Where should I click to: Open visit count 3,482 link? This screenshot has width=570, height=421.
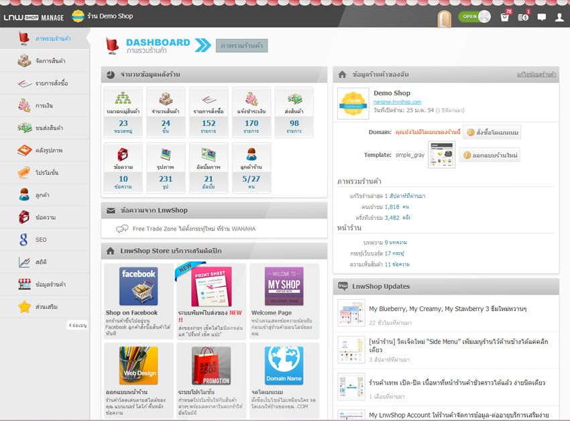pyautogui.click(x=398, y=218)
